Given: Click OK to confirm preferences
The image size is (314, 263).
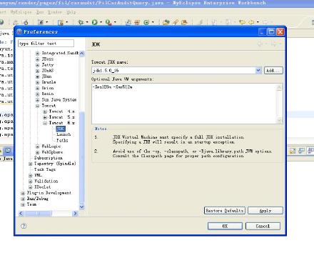Looking at the screenshot, I should pos(225,226).
